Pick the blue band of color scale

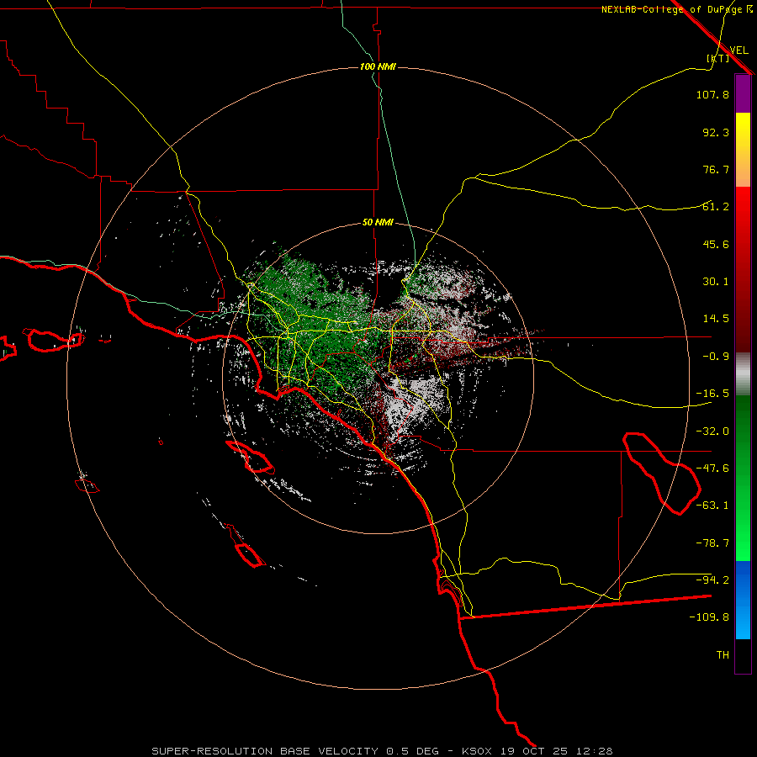(743, 600)
